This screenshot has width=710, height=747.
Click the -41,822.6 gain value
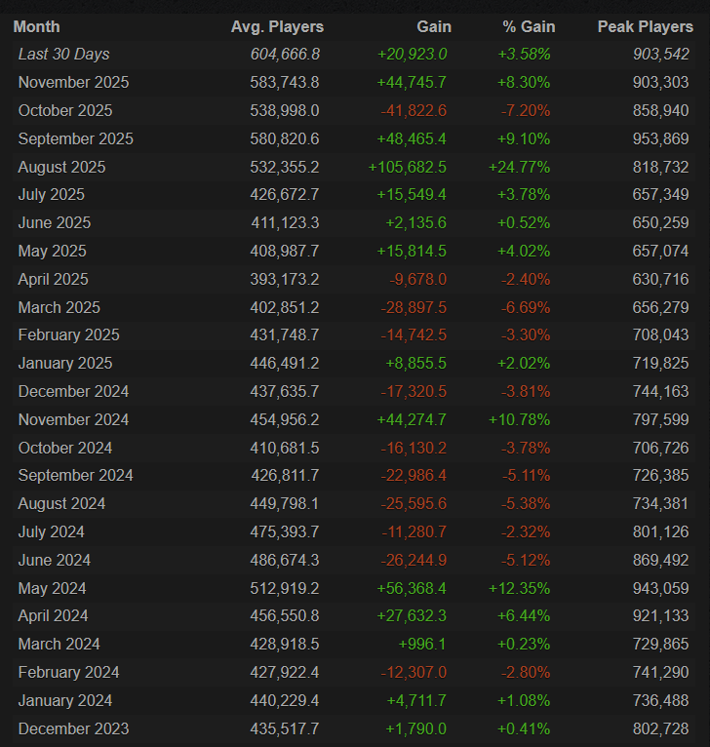pyautogui.click(x=414, y=110)
